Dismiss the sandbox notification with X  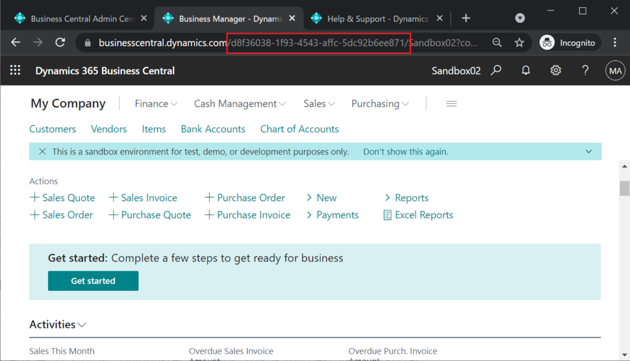pyautogui.click(x=42, y=151)
